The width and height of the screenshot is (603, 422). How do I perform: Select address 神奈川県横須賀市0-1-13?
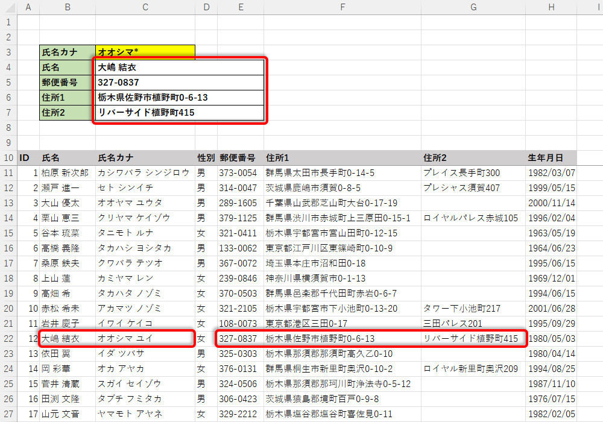click(343, 279)
